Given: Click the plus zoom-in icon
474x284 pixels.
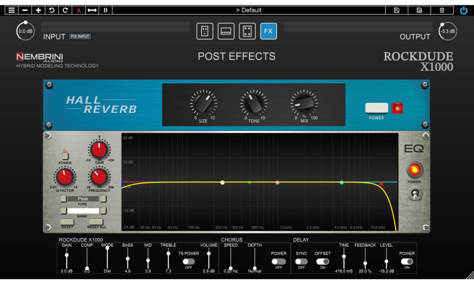Looking at the screenshot, I should coord(38,10).
